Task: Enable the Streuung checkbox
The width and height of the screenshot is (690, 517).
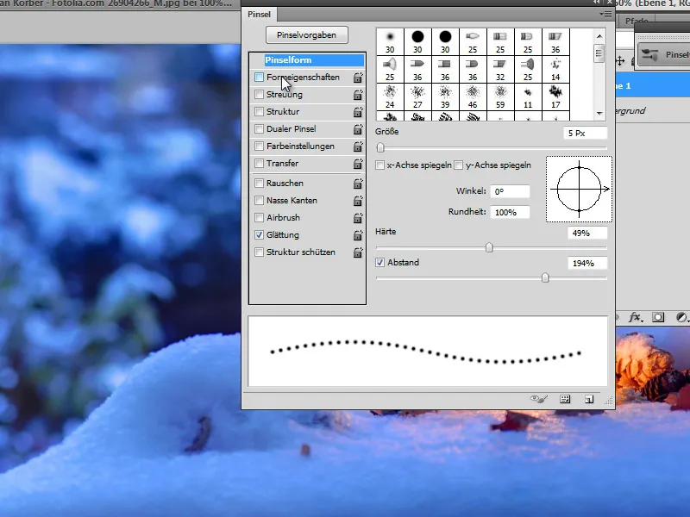Action: point(260,95)
